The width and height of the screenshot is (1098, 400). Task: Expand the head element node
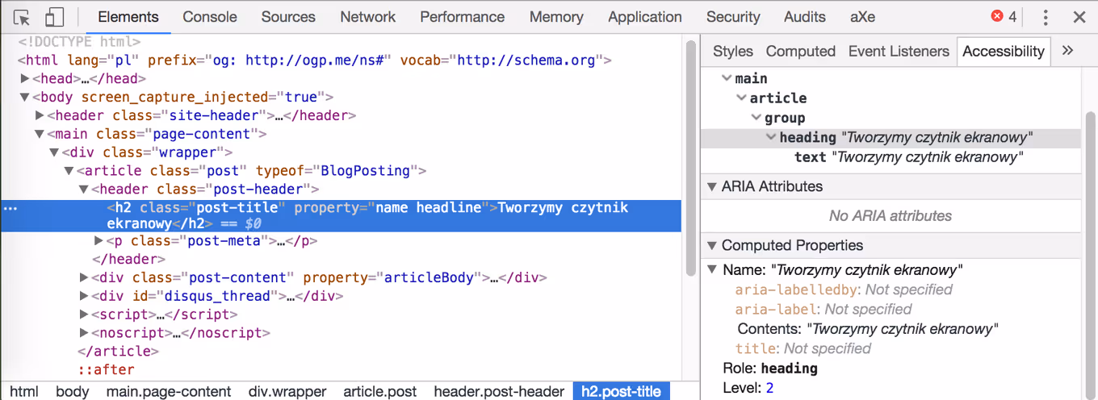pyautogui.click(x=25, y=79)
